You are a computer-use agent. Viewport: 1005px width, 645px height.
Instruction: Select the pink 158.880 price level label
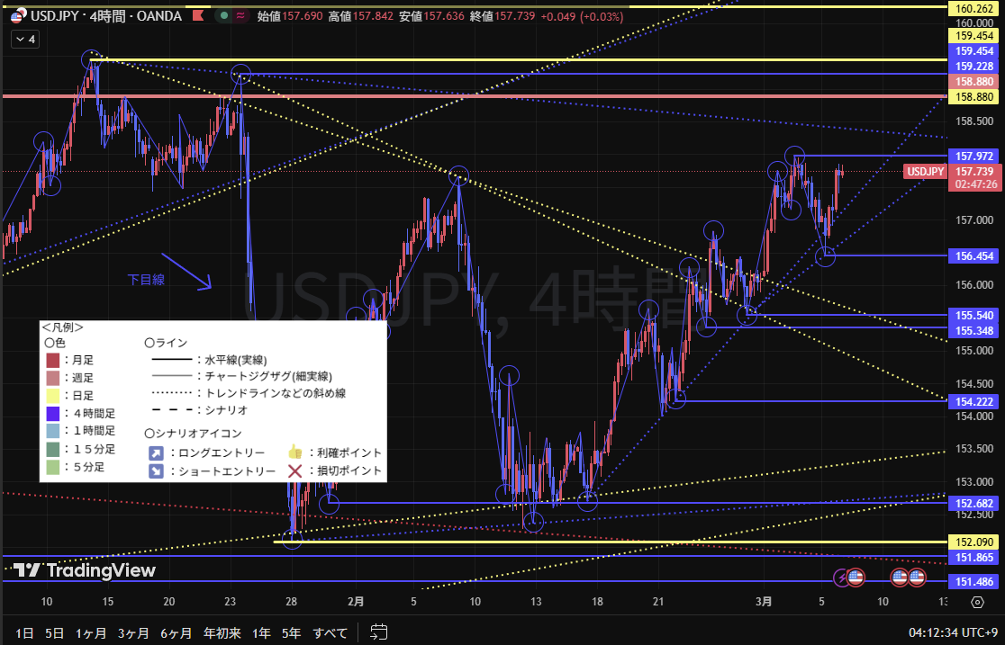(x=974, y=95)
